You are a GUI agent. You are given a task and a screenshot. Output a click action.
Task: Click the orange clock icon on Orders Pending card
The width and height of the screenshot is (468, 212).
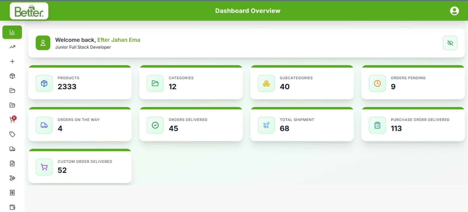377,83
